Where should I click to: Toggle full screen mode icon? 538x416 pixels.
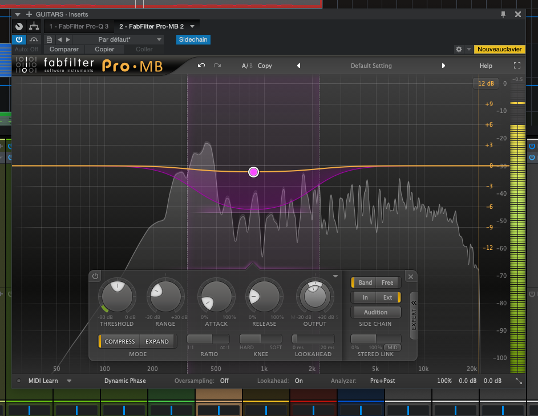517,66
